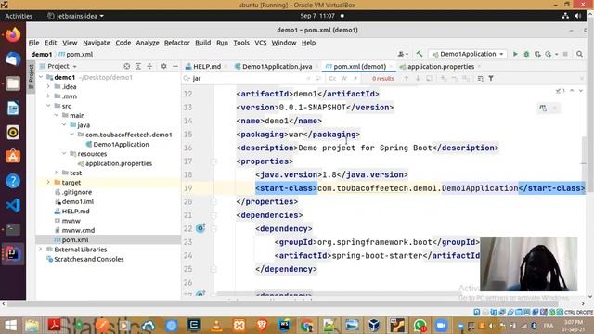This screenshot has height=334, width=594.
Task: Collapse the main folder
Action: point(56,115)
